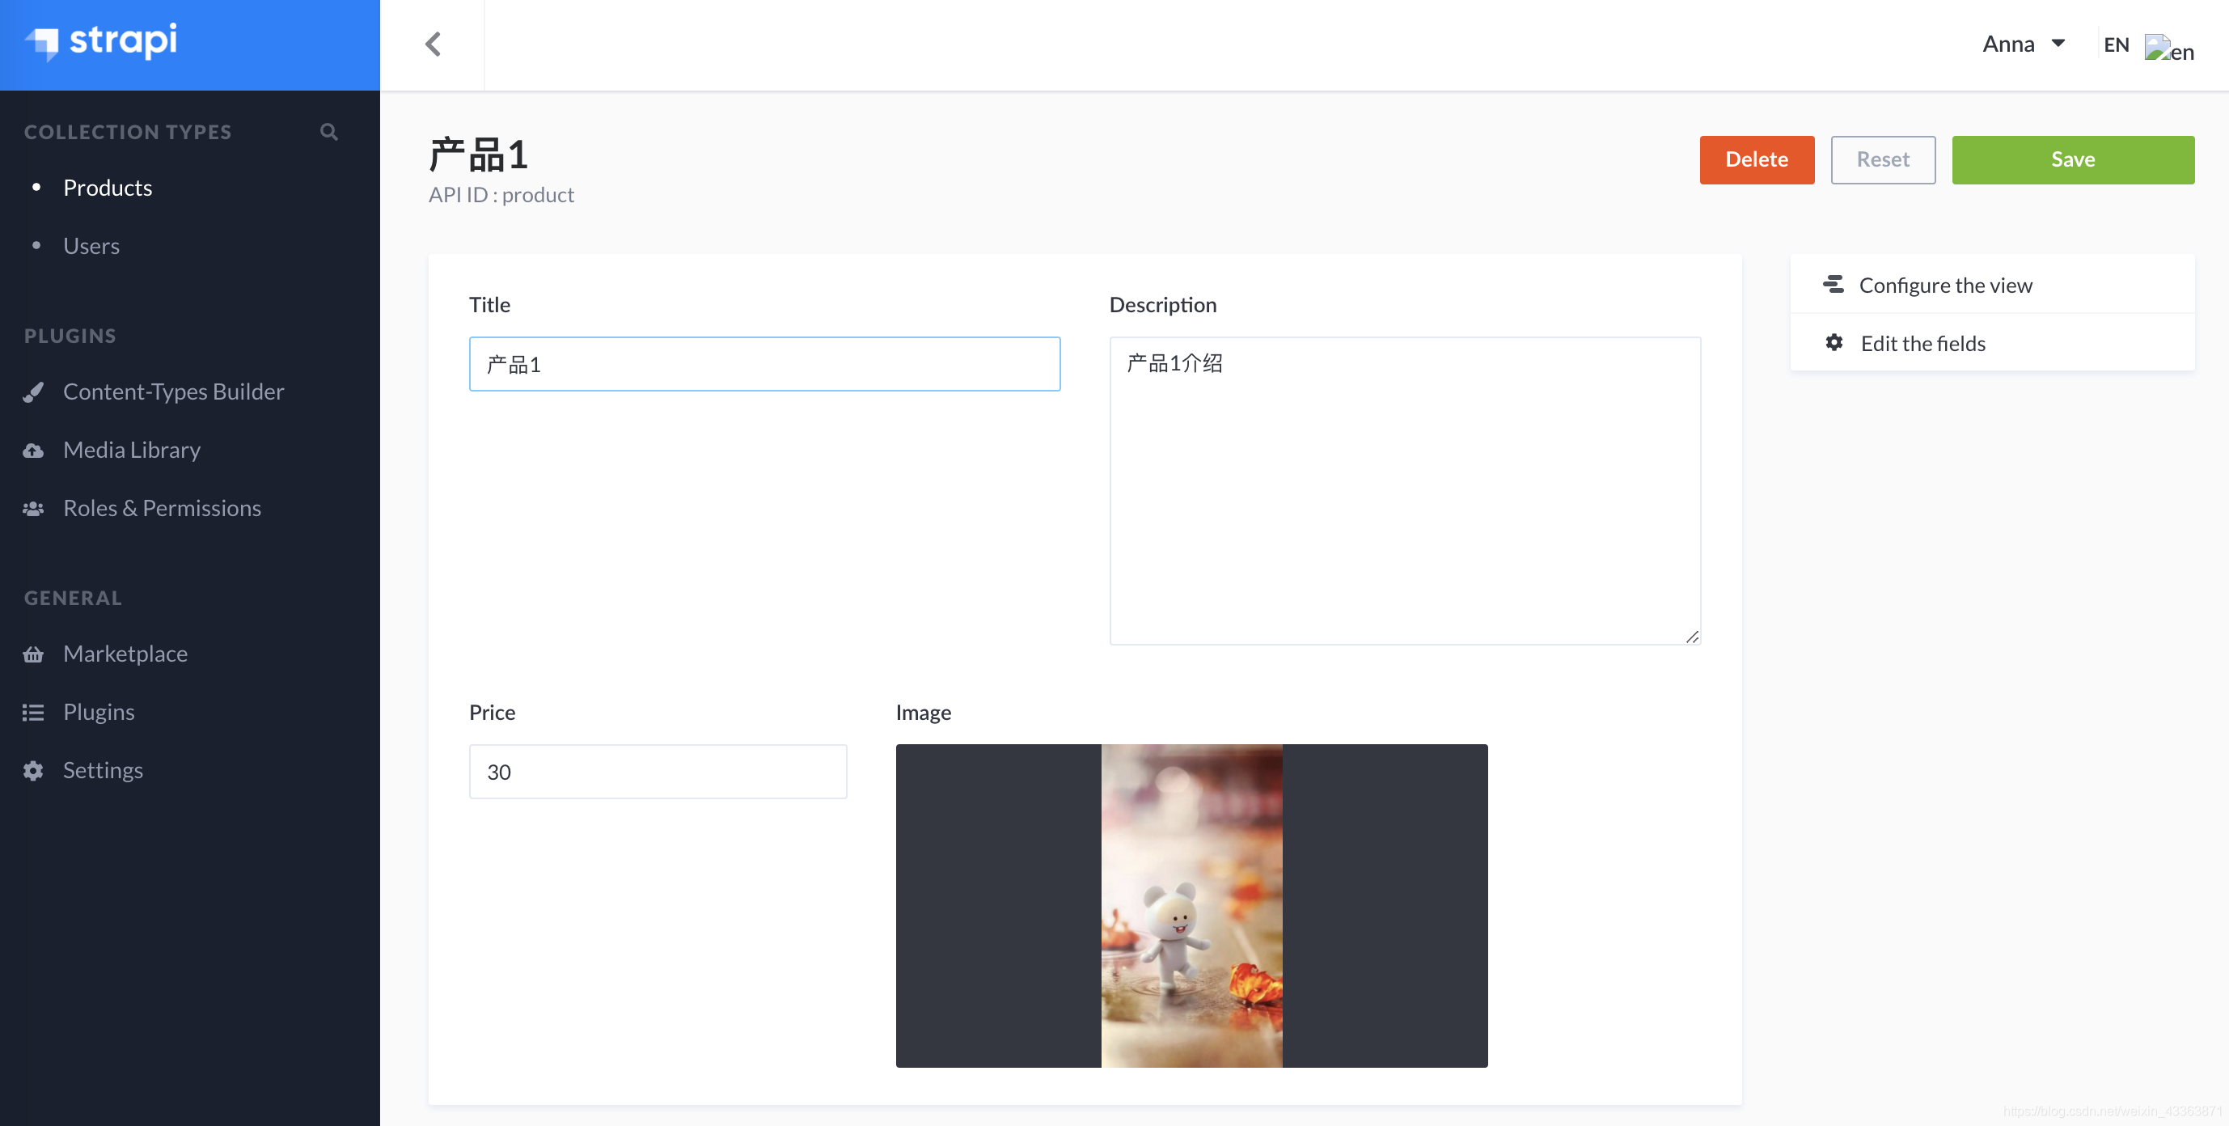Click the back navigation chevron
Screen dimensions: 2229x1126
click(432, 43)
